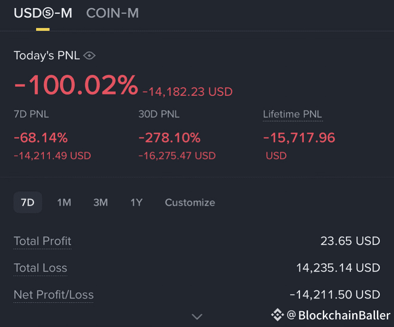The image size is (394, 327).
Task: Click the 7D PNL -68.14% figure
Action: coord(41,138)
